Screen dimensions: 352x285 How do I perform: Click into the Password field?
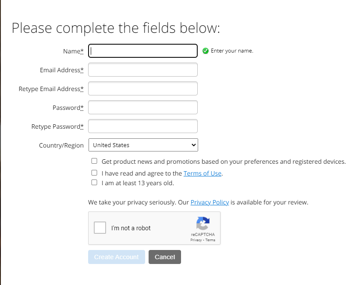coord(143,107)
